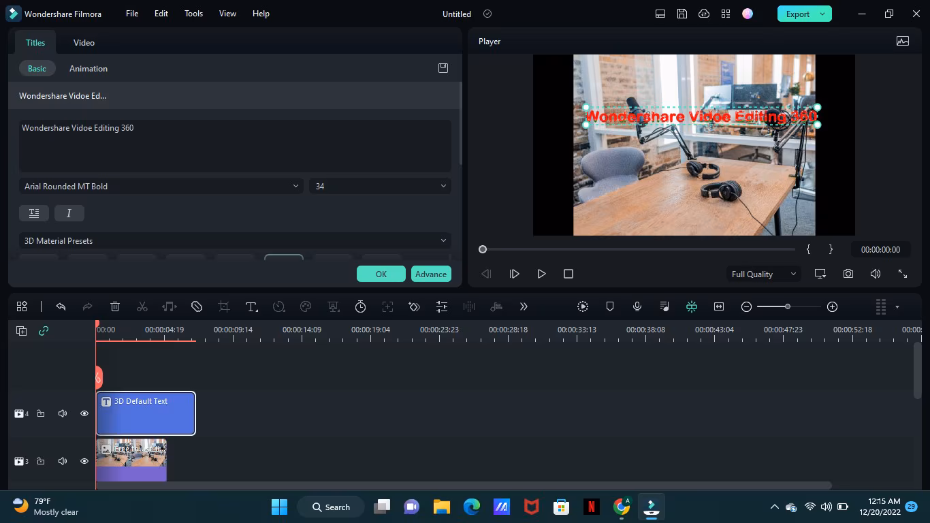
Task: Click the player progress scrubber handle
Action: point(483,249)
